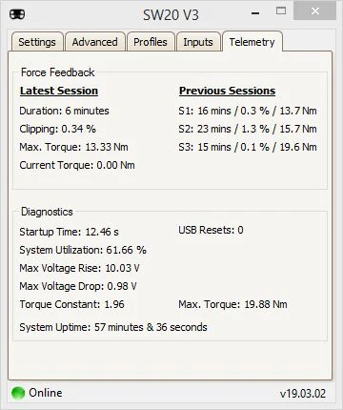Click 'Max Voltage Drop: 0.98 V' entry
This screenshot has width=343, height=410.
[x=78, y=286]
